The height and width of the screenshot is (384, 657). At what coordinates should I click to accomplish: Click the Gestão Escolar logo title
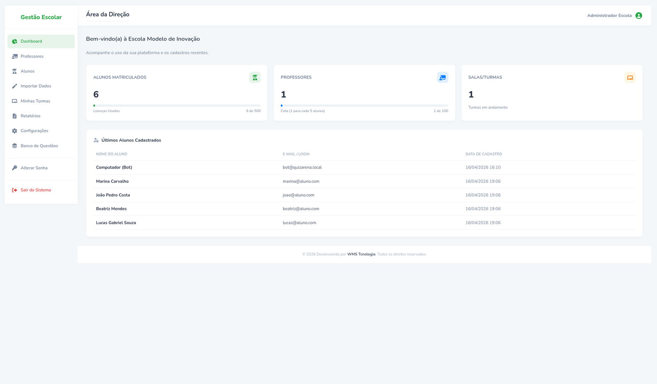pyautogui.click(x=41, y=17)
